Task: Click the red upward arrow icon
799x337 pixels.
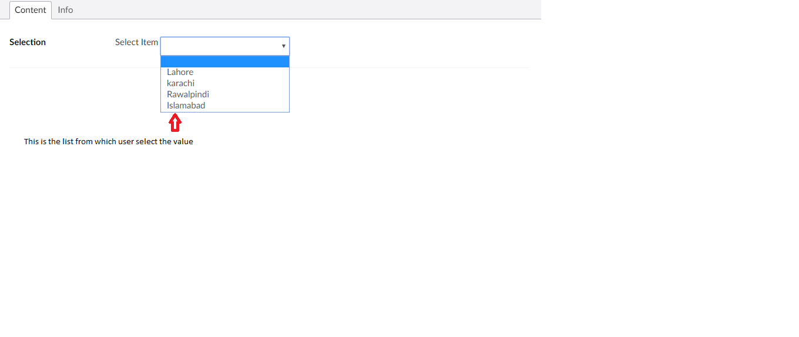Action: (x=174, y=123)
